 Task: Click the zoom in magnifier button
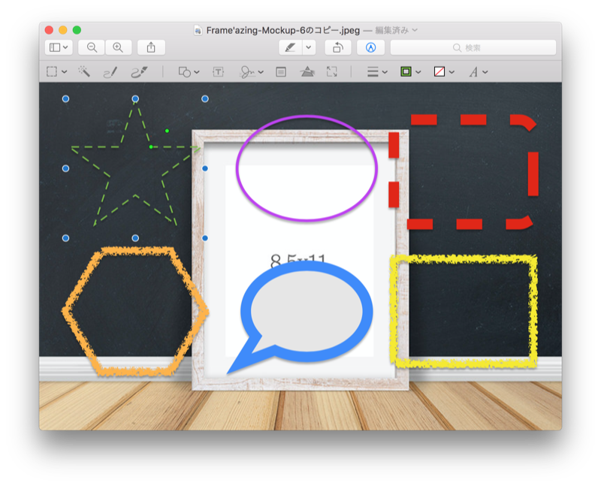point(118,47)
